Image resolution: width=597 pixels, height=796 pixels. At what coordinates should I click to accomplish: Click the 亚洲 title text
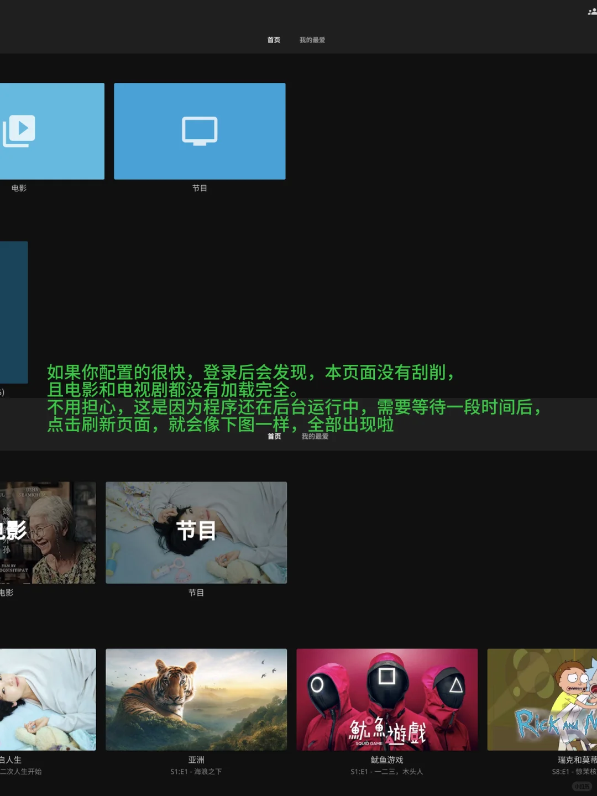[196, 760]
